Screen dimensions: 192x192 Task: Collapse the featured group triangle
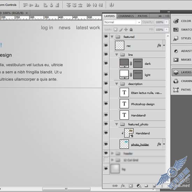112,37
